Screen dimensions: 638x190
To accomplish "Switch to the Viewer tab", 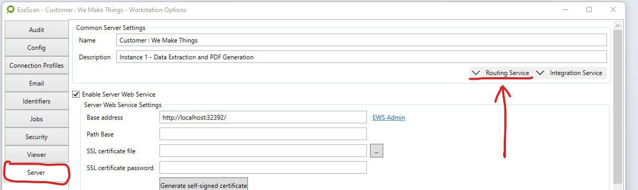I will pyautogui.click(x=36, y=155).
